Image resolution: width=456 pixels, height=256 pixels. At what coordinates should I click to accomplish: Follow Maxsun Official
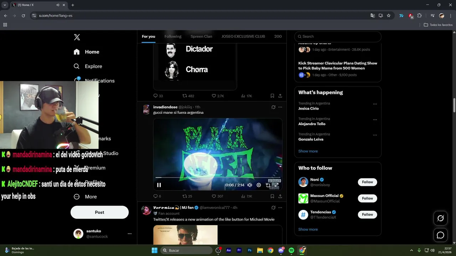367,198
